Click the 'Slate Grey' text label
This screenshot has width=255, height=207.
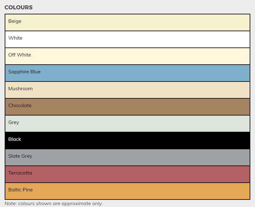(x=20, y=156)
